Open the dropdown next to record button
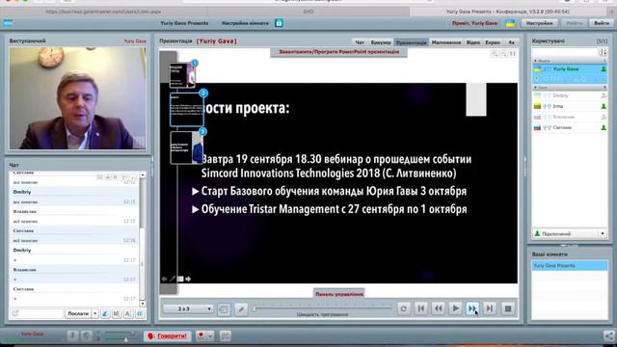Image resolution: width=617 pixels, height=347 pixels. (x=210, y=335)
